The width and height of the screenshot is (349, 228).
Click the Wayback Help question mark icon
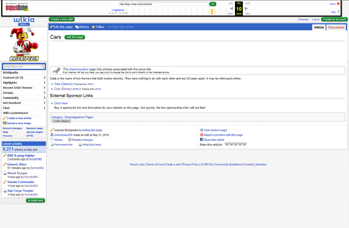click(x=338, y=12)
